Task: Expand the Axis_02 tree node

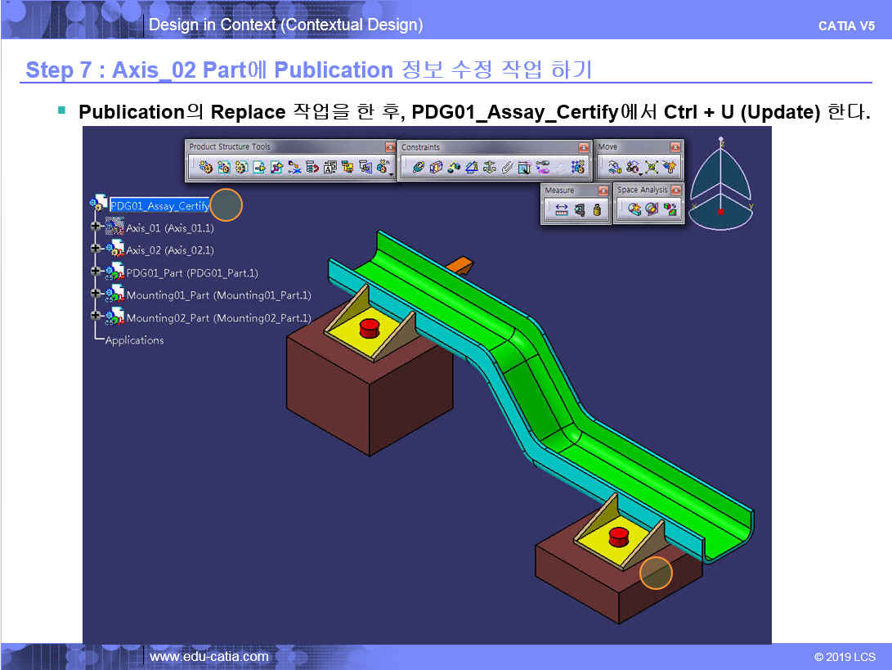Action: 96,249
